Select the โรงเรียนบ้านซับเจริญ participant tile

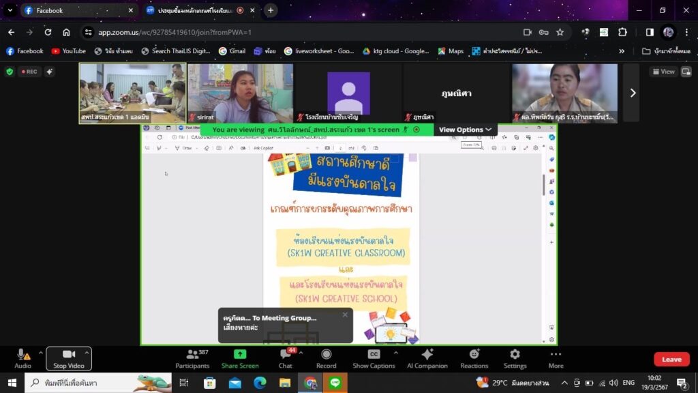(x=348, y=93)
